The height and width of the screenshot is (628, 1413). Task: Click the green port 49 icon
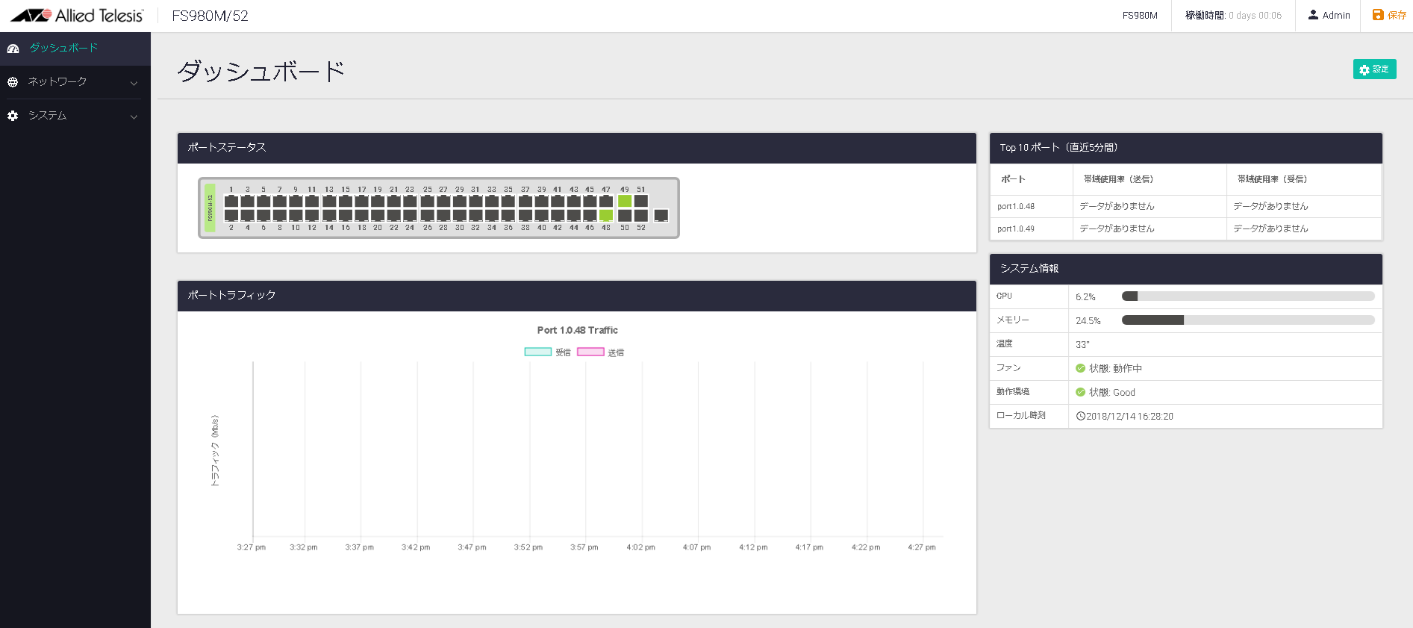tap(625, 201)
